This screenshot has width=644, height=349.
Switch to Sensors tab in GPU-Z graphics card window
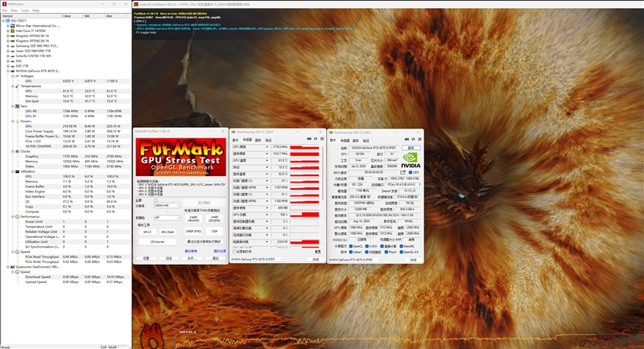[345, 141]
